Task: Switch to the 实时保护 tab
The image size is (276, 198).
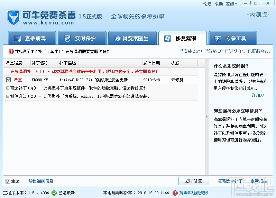Action: coord(82,38)
